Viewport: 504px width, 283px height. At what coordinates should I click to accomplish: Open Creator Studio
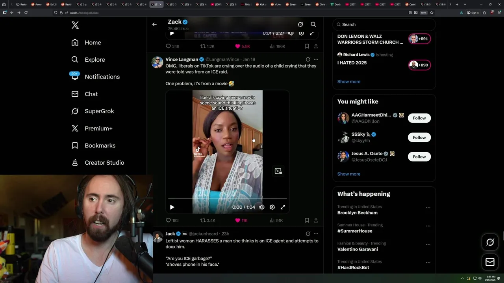coord(98,163)
